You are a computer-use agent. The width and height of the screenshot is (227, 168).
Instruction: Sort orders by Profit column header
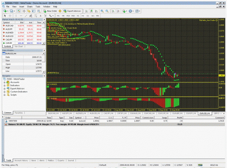coord(175,118)
